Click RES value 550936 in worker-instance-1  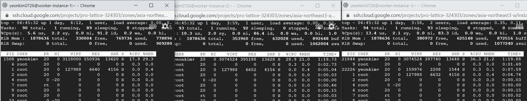click(92, 59)
